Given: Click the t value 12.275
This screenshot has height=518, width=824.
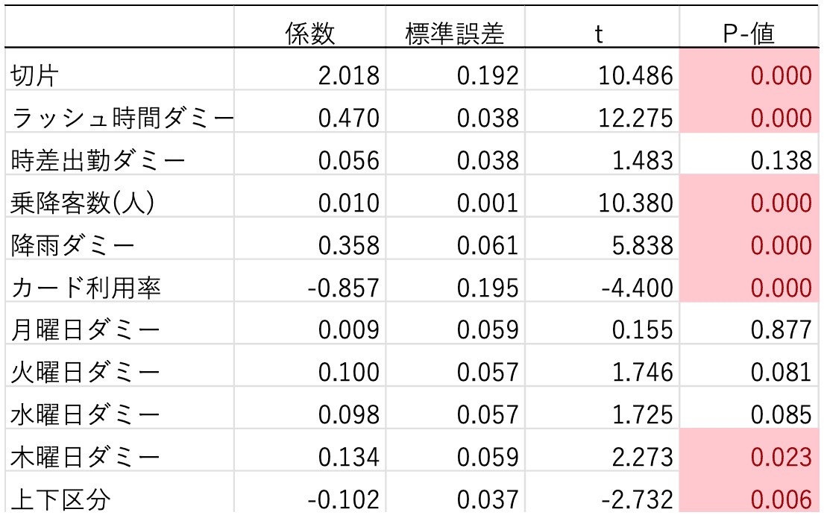Looking at the screenshot, I should 635,118.
